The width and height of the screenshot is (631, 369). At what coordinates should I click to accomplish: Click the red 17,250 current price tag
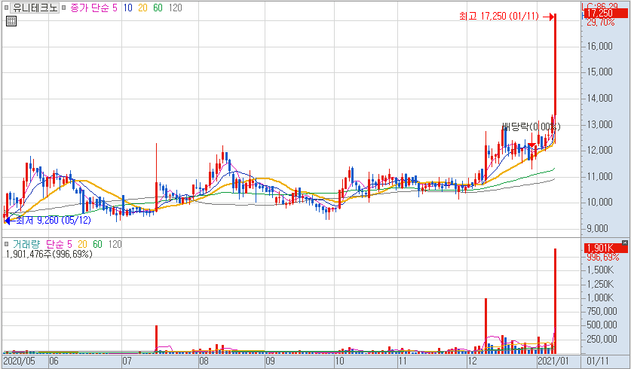tap(605, 13)
